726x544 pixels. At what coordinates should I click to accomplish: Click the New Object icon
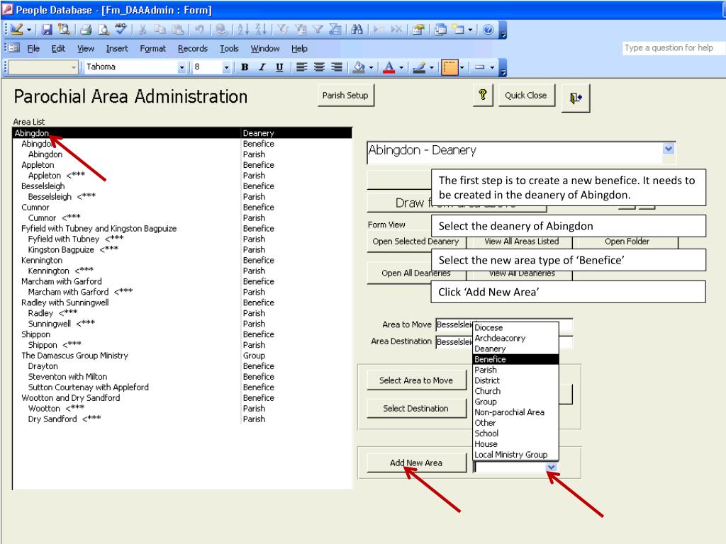pos(458,30)
